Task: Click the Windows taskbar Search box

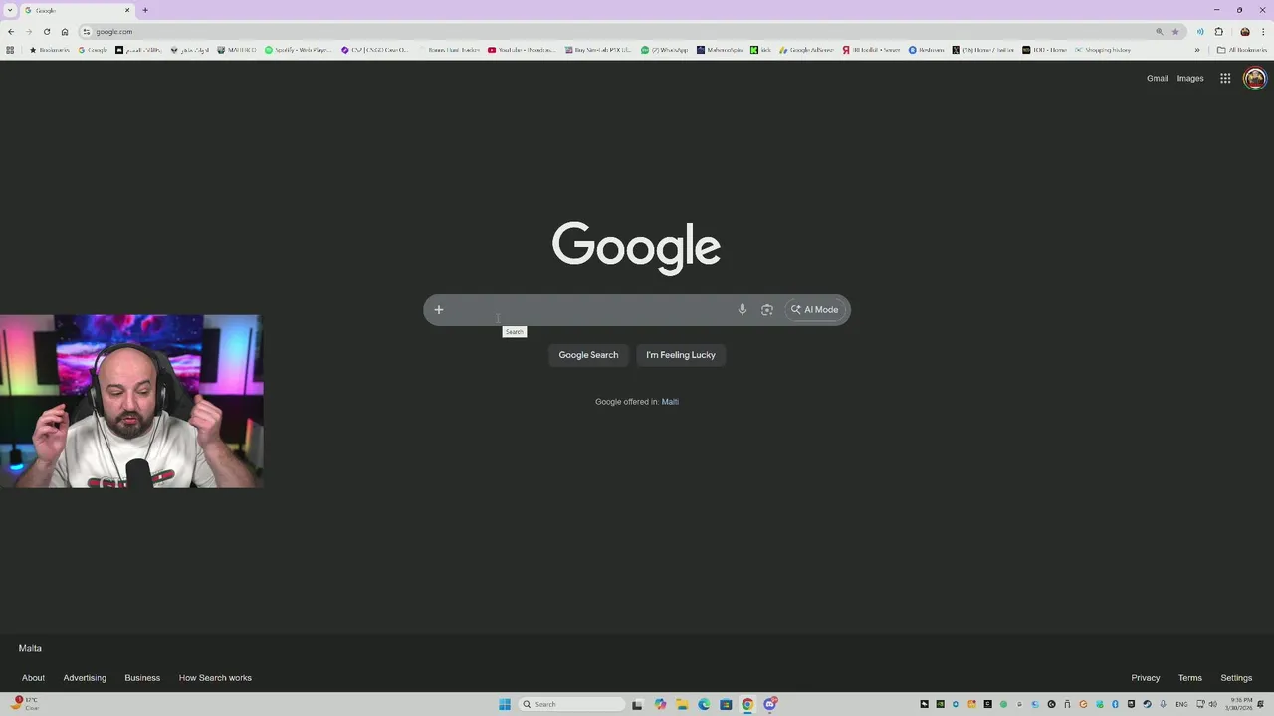Action: (571, 704)
